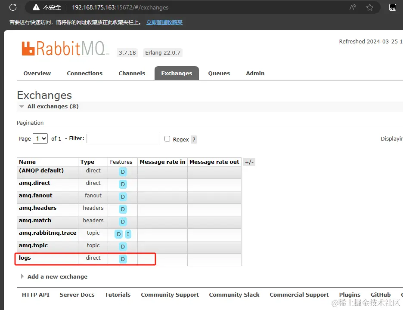Open the Page number dropdown

point(40,138)
